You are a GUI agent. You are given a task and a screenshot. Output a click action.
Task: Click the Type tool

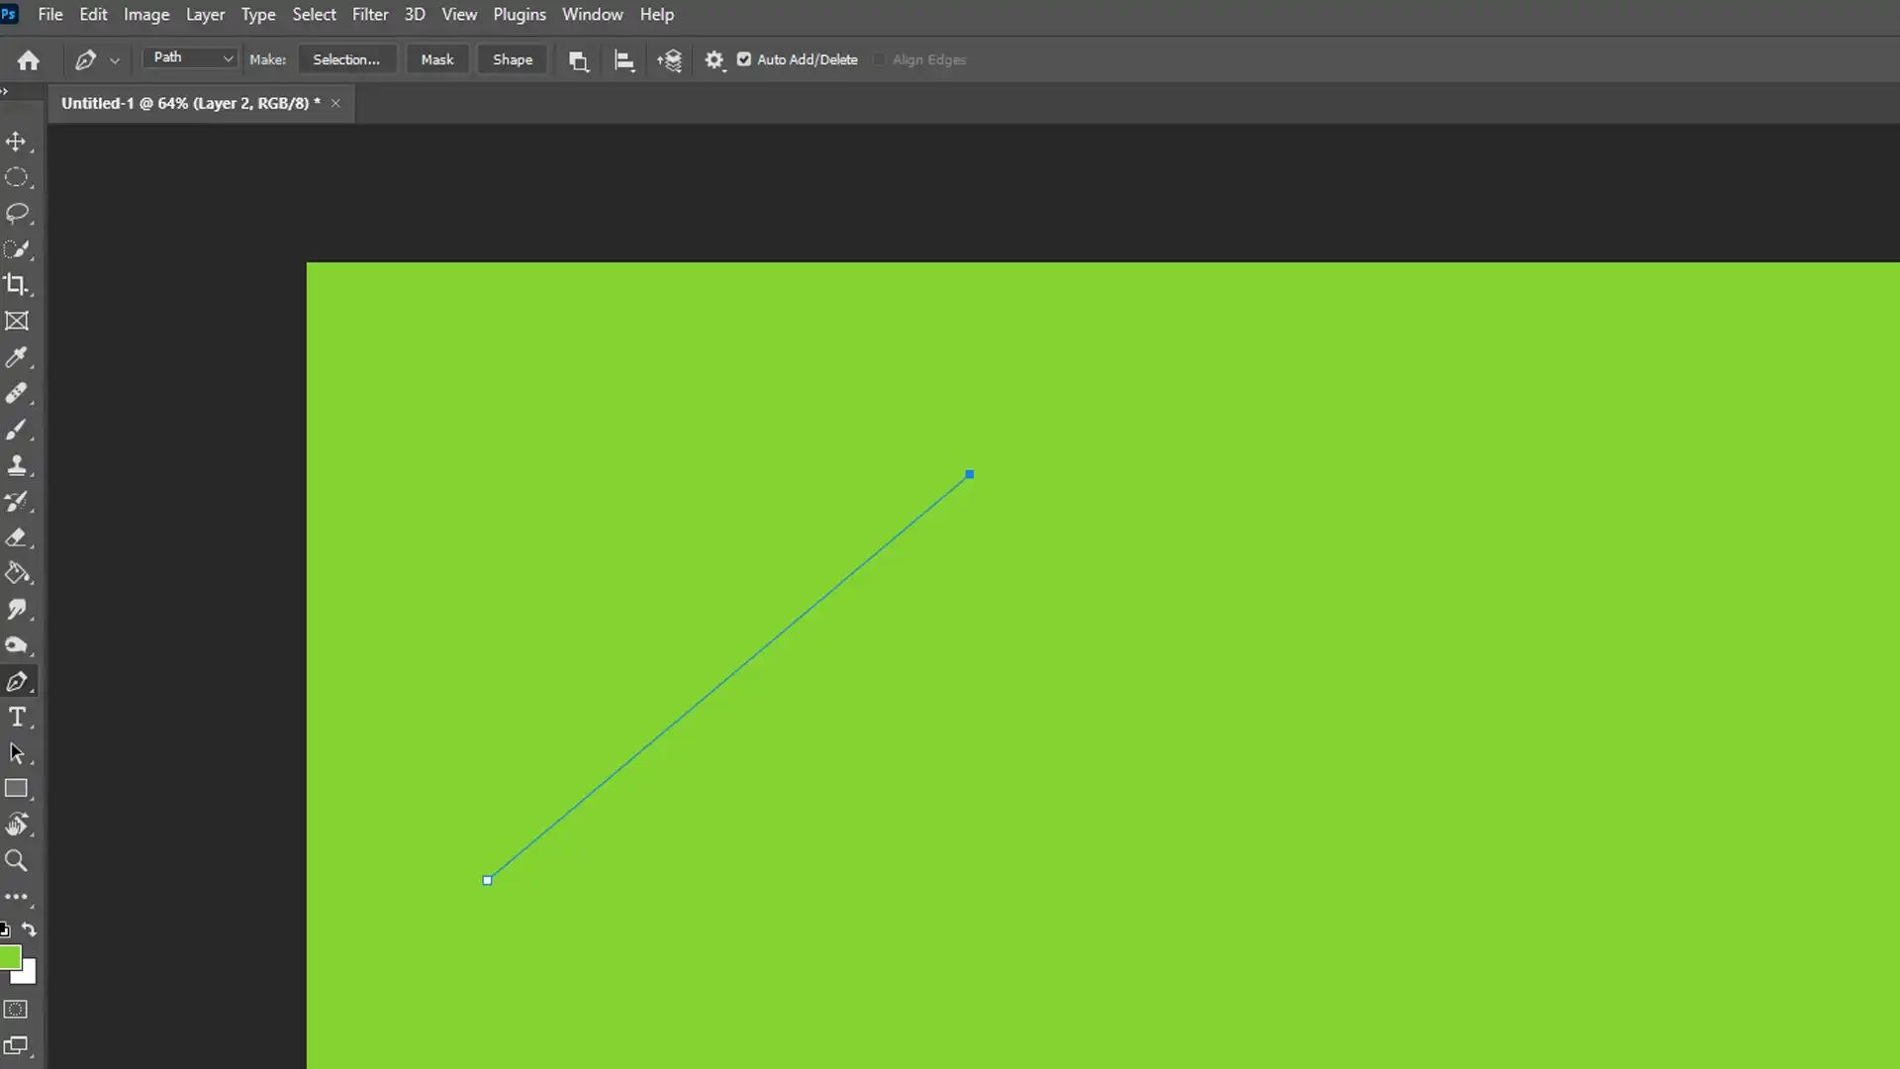click(x=18, y=718)
